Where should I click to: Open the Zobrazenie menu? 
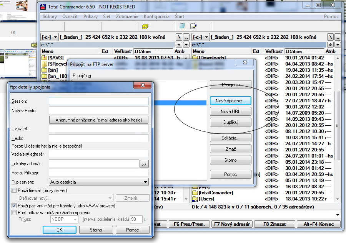pyautogui.click(x=127, y=16)
